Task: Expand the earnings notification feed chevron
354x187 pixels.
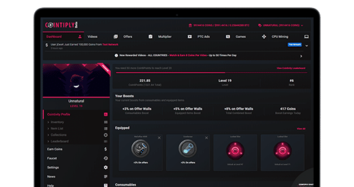Action: click(307, 46)
